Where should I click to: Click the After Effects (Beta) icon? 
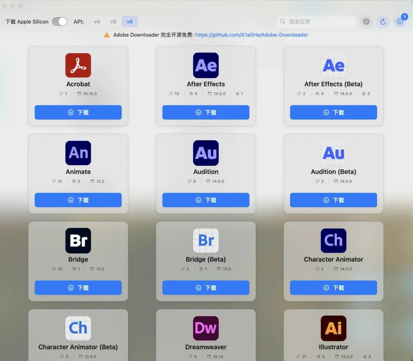(x=333, y=65)
